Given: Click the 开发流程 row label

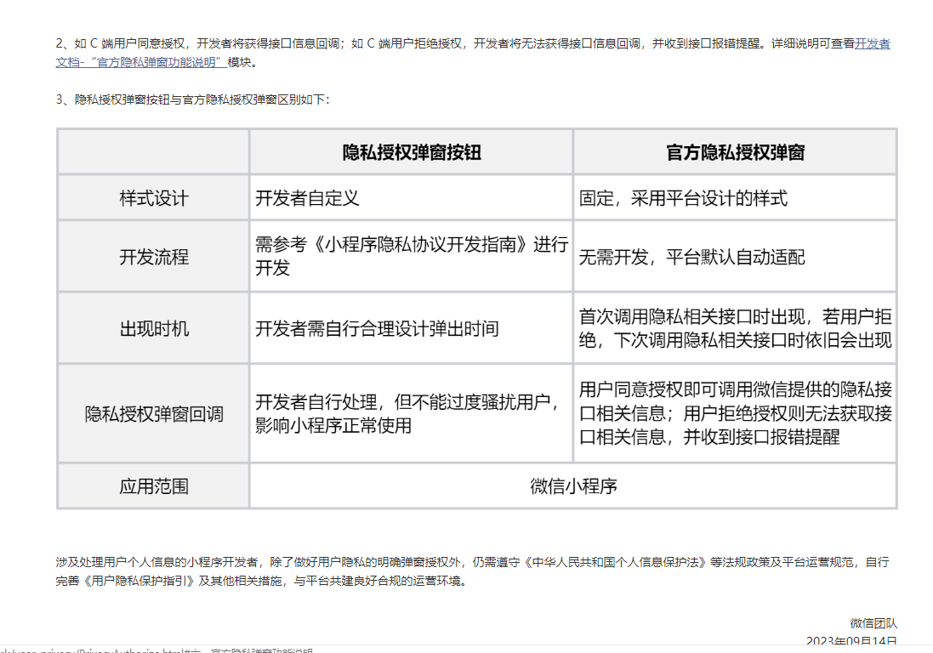Looking at the screenshot, I should 154,257.
